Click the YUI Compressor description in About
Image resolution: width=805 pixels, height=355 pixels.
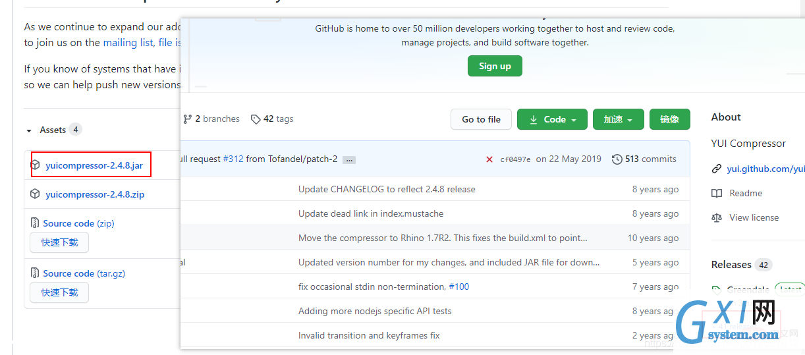coord(748,144)
